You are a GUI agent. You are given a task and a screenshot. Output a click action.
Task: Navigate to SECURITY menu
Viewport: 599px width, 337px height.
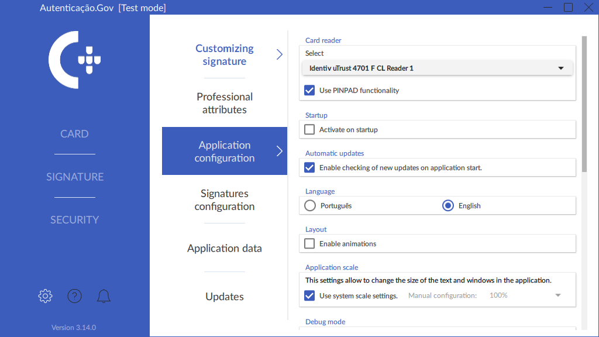pyautogui.click(x=75, y=220)
